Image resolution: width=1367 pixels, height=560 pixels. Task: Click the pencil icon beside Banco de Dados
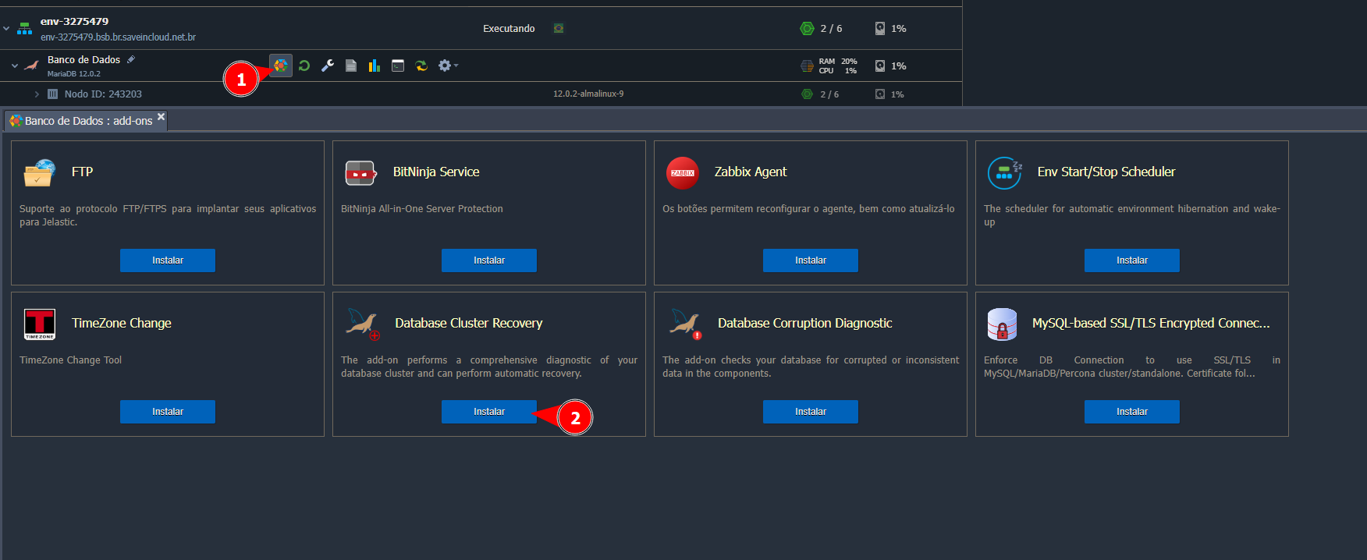click(x=131, y=59)
